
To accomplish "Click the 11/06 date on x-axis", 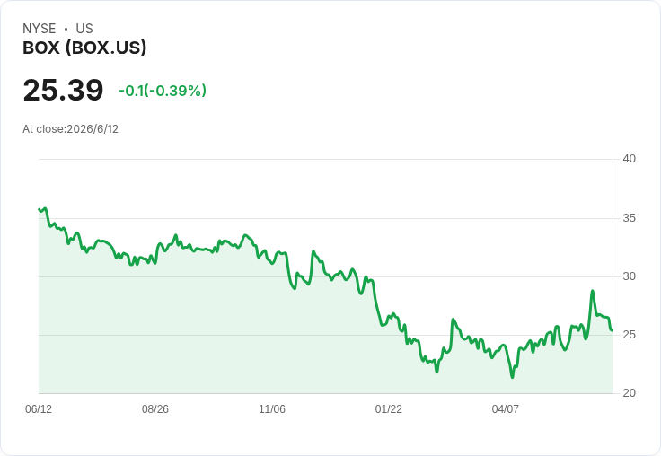I will point(272,408).
